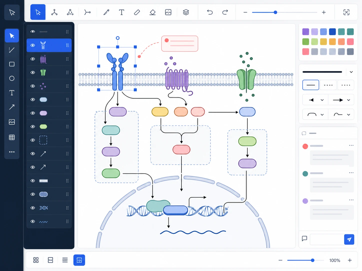Screen dimensions: 362x271
Task: Hide the dashed box layer
Action: (33, 140)
